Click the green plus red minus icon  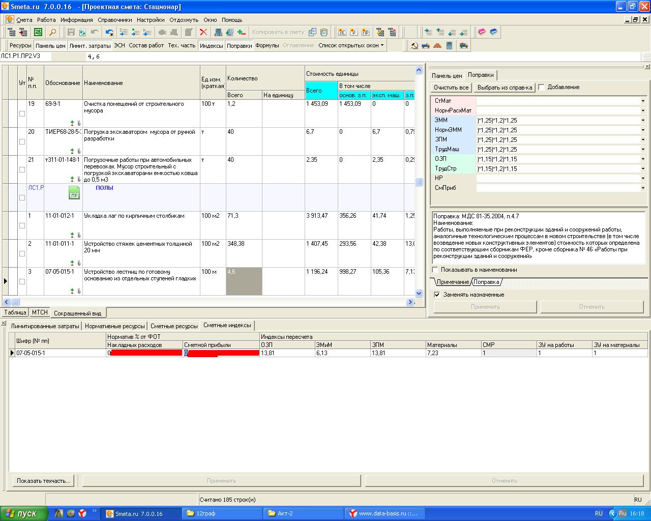pyautogui.click(x=242, y=32)
